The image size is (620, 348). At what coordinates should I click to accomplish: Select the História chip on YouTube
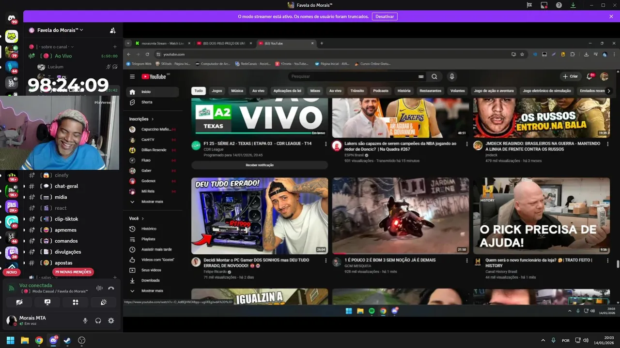coord(404,91)
